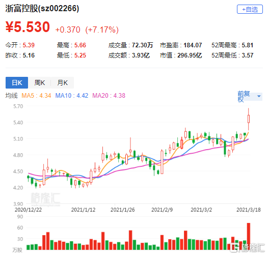Open the 前复权 adjustment dropdown
Image resolution: width=268 pixels, height=256 pixels.
pyautogui.click(x=250, y=97)
